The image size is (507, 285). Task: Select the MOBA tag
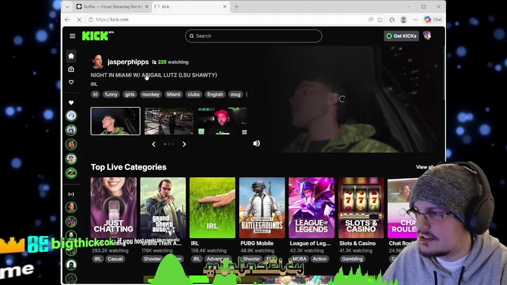click(299, 259)
